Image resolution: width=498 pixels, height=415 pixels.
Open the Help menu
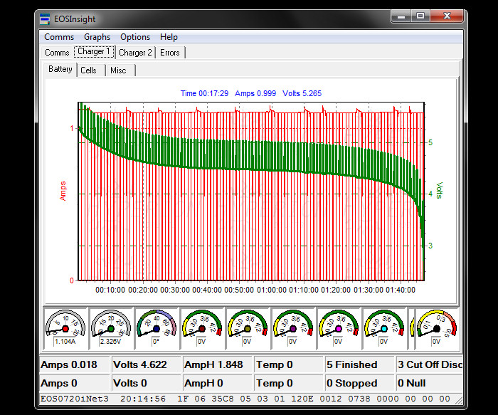tap(169, 37)
